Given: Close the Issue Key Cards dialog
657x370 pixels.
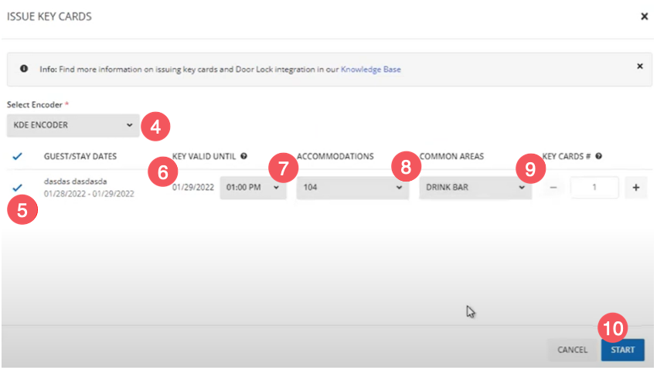Looking at the screenshot, I should point(644,16).
